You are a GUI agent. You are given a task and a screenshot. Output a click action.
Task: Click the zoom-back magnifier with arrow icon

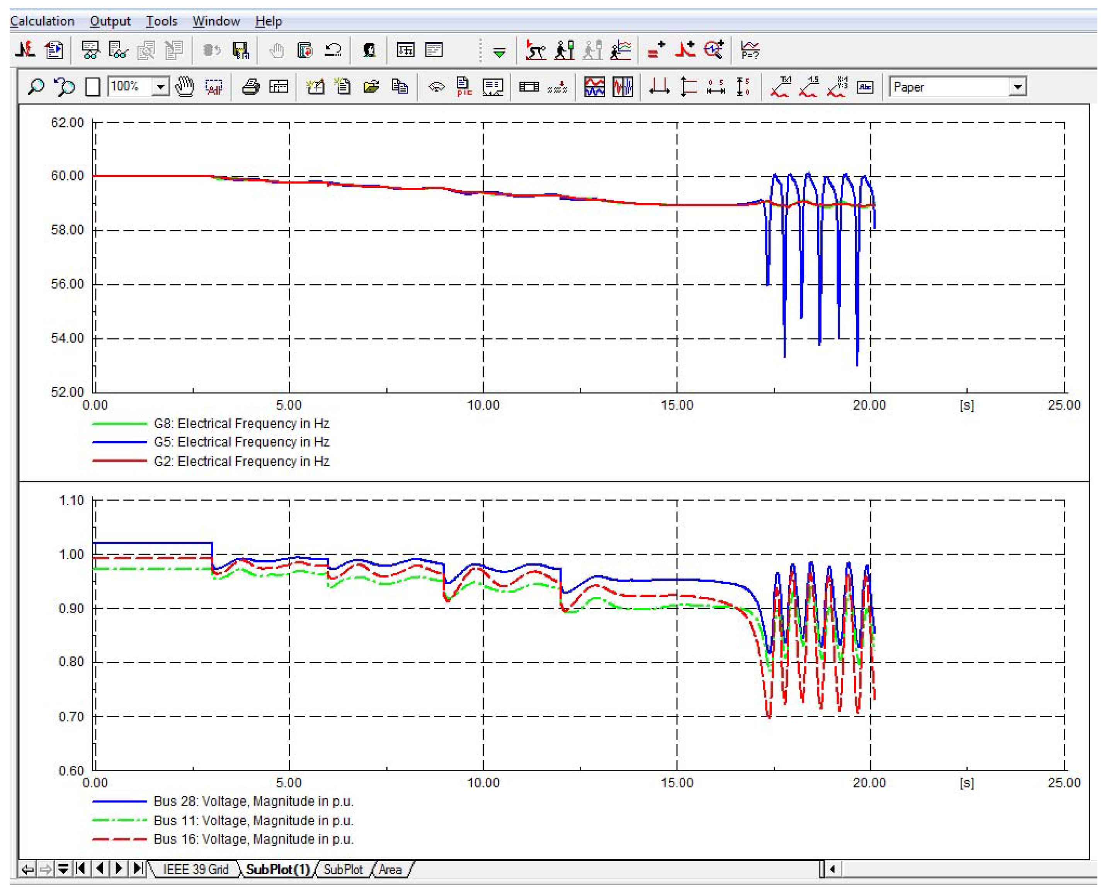click(x=65, y=87)
